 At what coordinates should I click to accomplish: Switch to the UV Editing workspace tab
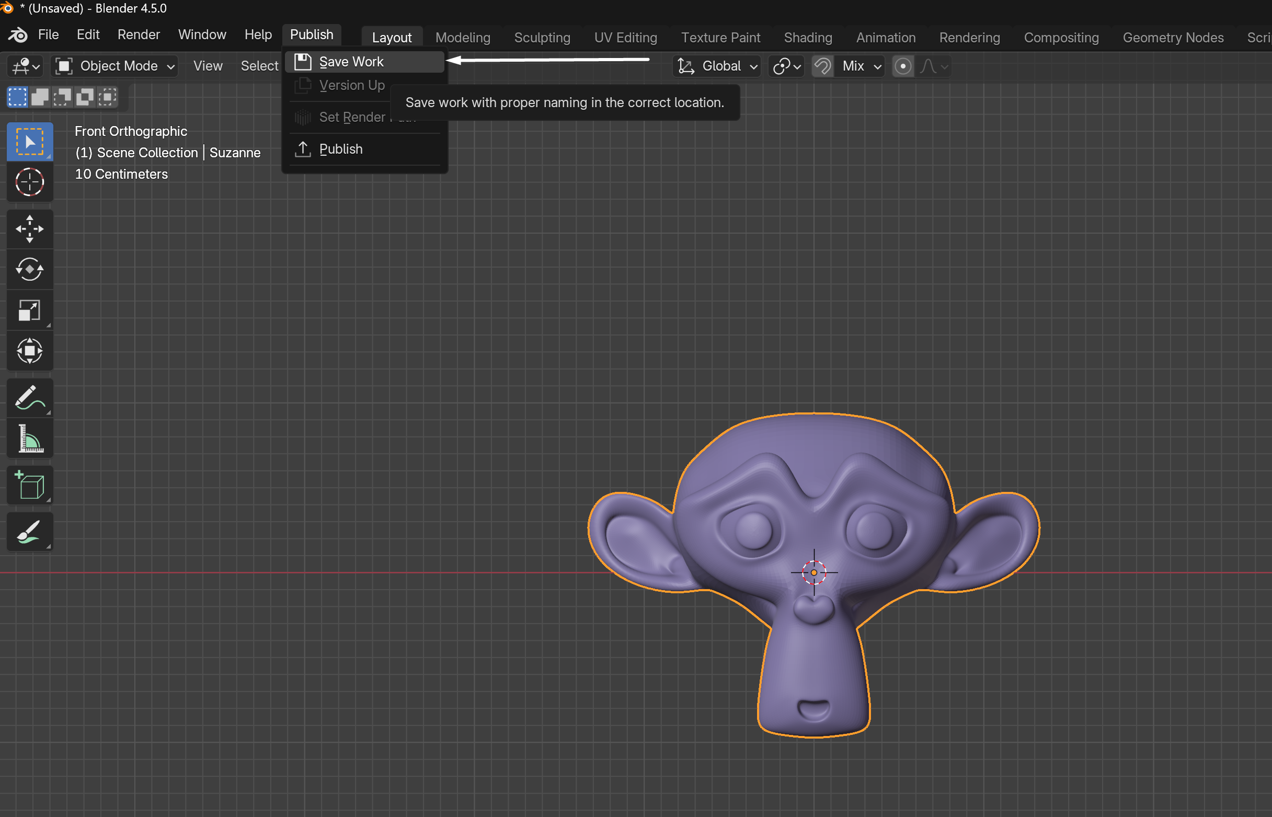(x=626, y=38)
